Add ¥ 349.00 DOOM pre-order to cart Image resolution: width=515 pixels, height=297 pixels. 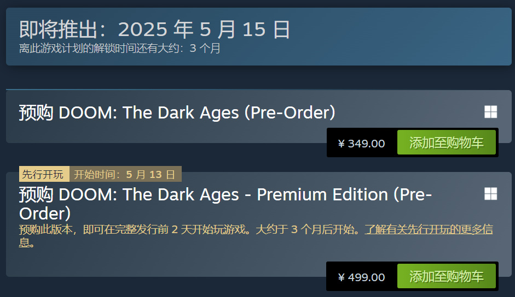click(x=447, y=142)
